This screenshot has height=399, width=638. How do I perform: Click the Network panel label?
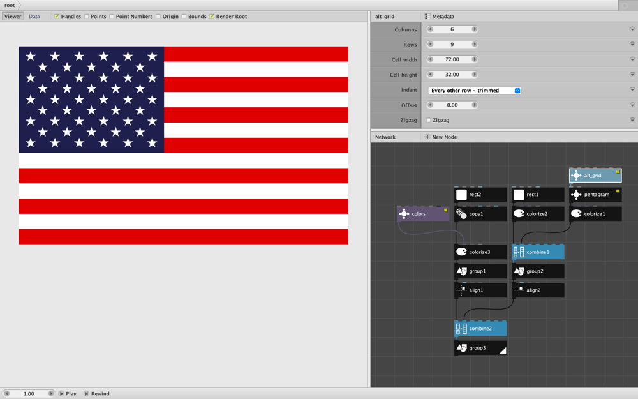[x=385, y=137]
